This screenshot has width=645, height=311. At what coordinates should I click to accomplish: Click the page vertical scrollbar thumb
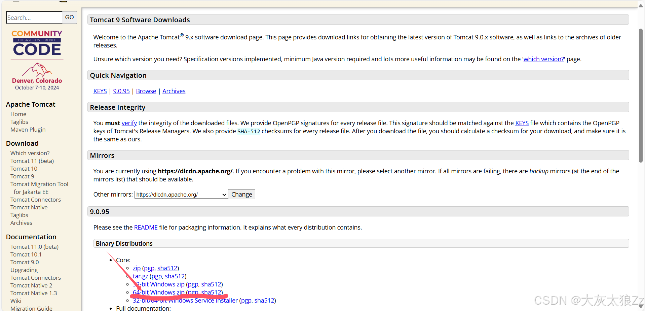pyautogui.click(x=641, y=96)
